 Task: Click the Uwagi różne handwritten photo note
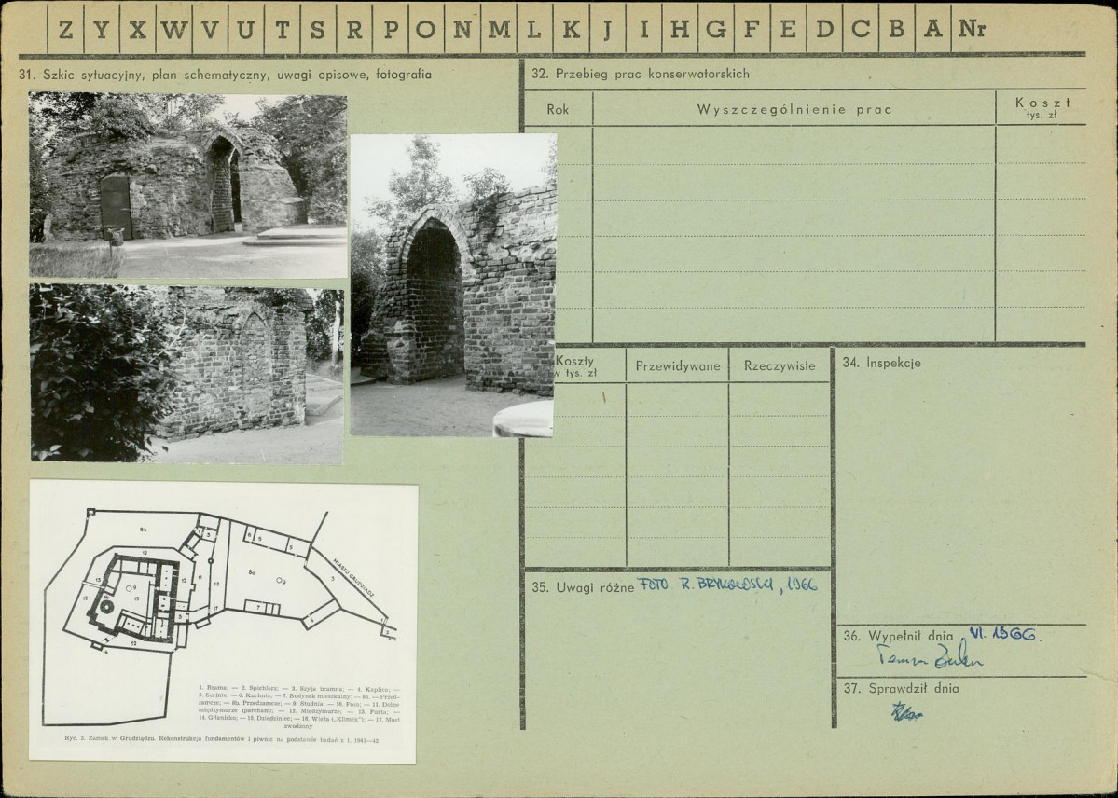coord(726,585)
